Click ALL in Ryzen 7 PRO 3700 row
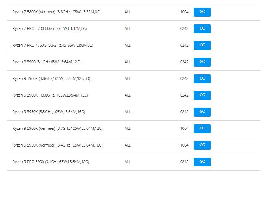The width and height of the screenshot is (278, 222). pos(128,28)
